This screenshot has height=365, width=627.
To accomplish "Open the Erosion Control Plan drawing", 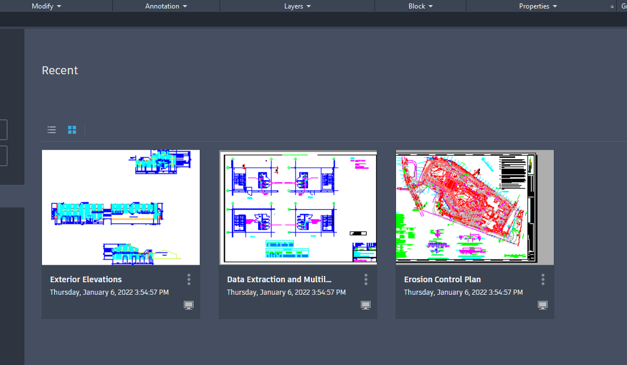I will point(442,279).
